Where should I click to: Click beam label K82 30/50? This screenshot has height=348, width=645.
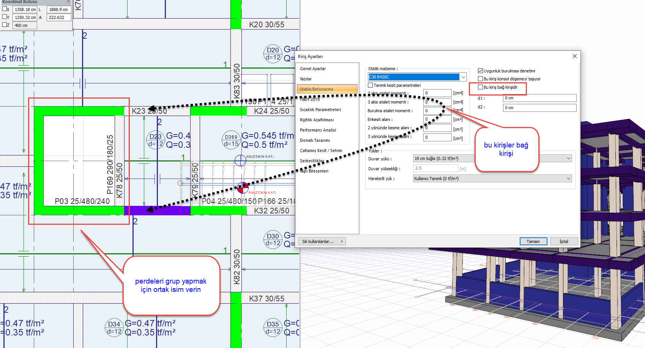(237, 267)
